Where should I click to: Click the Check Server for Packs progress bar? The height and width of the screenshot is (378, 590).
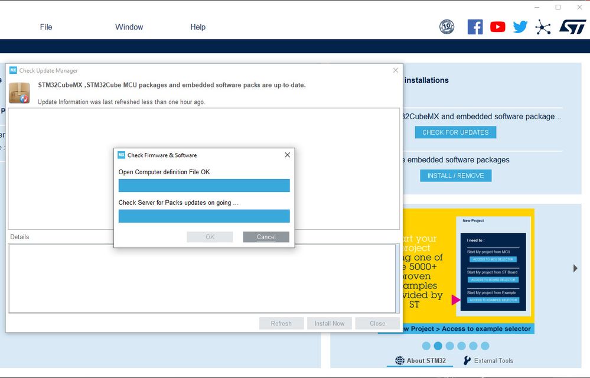click(x=204, y=216)
